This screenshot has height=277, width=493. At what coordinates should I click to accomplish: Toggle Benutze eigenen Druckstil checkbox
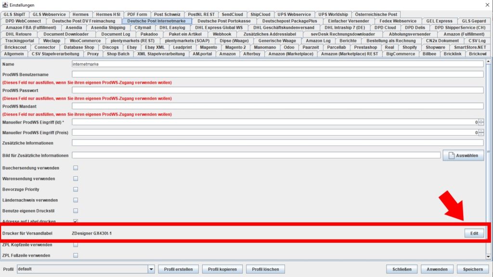pos(76,211)
